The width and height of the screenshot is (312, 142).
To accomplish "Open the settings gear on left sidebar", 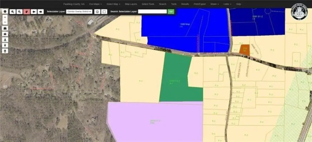I will click(5, 11).
